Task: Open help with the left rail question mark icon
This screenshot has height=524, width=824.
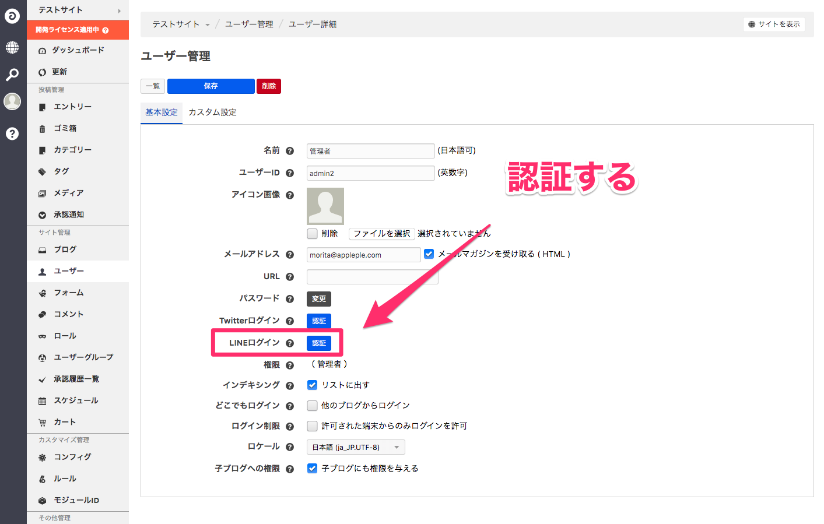Action: [12, 133]
